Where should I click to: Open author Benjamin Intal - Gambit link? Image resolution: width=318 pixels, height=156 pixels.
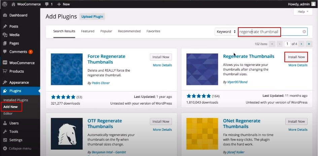pyautogui.click(x=109, y=152)
